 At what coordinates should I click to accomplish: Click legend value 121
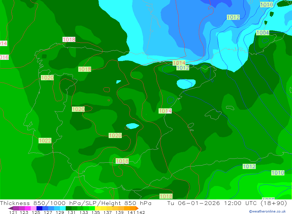click(13, 212)
